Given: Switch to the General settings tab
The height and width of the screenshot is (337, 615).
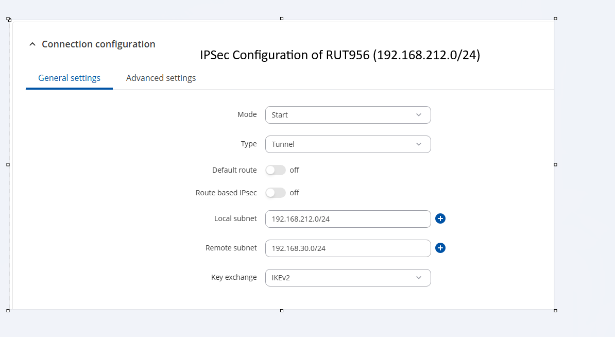Looking at the screenshot, I should pyautogui.click(x=69, y=78).
